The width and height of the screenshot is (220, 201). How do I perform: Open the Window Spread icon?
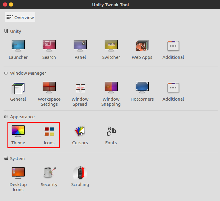80,88
